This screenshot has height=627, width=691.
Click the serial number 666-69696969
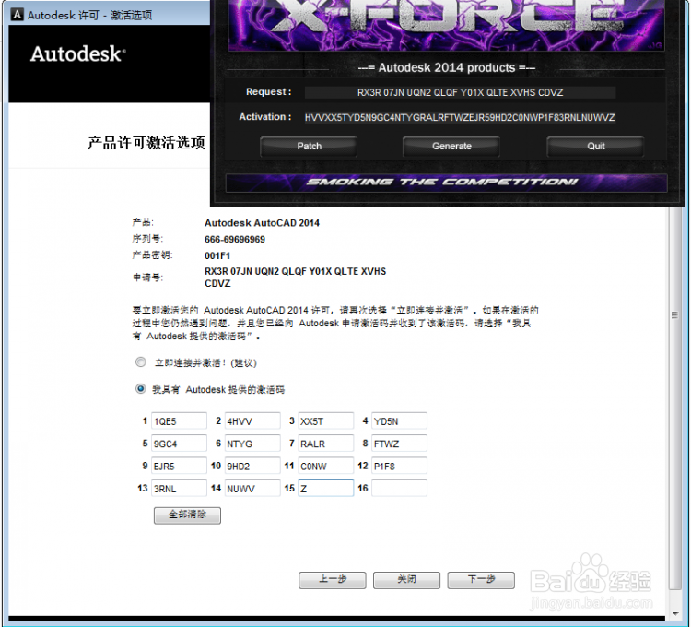point(234,240)
